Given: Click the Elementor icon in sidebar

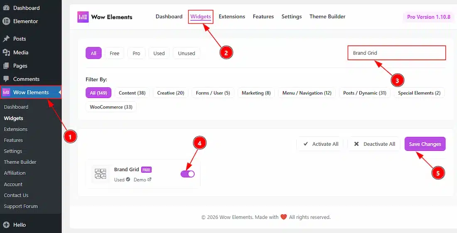Looking at the screenshot, I should coord(6,21).
